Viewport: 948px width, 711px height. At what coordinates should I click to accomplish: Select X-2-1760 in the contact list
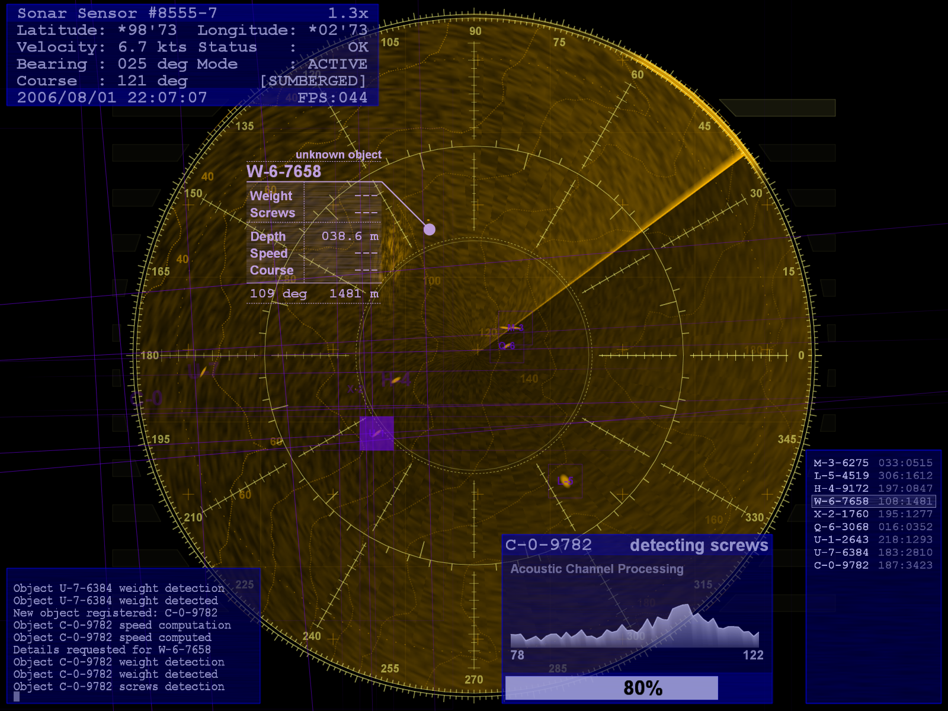(x=873, y=514)
